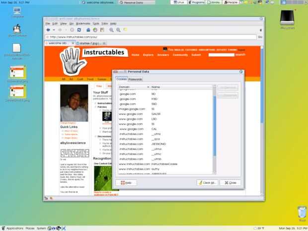This screenshot has width=308, height=231.
Task: Open the lower Screenshot image desktop icon
Action: click(17, 93)
